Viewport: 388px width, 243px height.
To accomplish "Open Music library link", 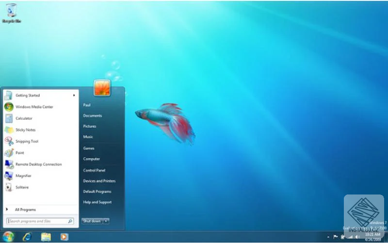I will click(x=88, y=137).
